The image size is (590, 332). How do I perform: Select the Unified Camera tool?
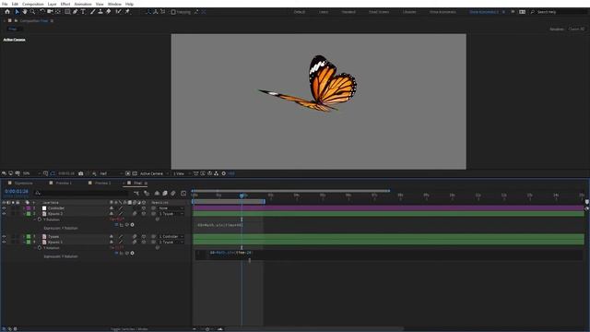click(x=50, y=12)
